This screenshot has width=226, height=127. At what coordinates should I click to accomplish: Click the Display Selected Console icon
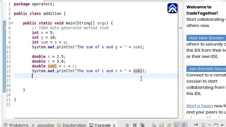[x=203, y=125]
